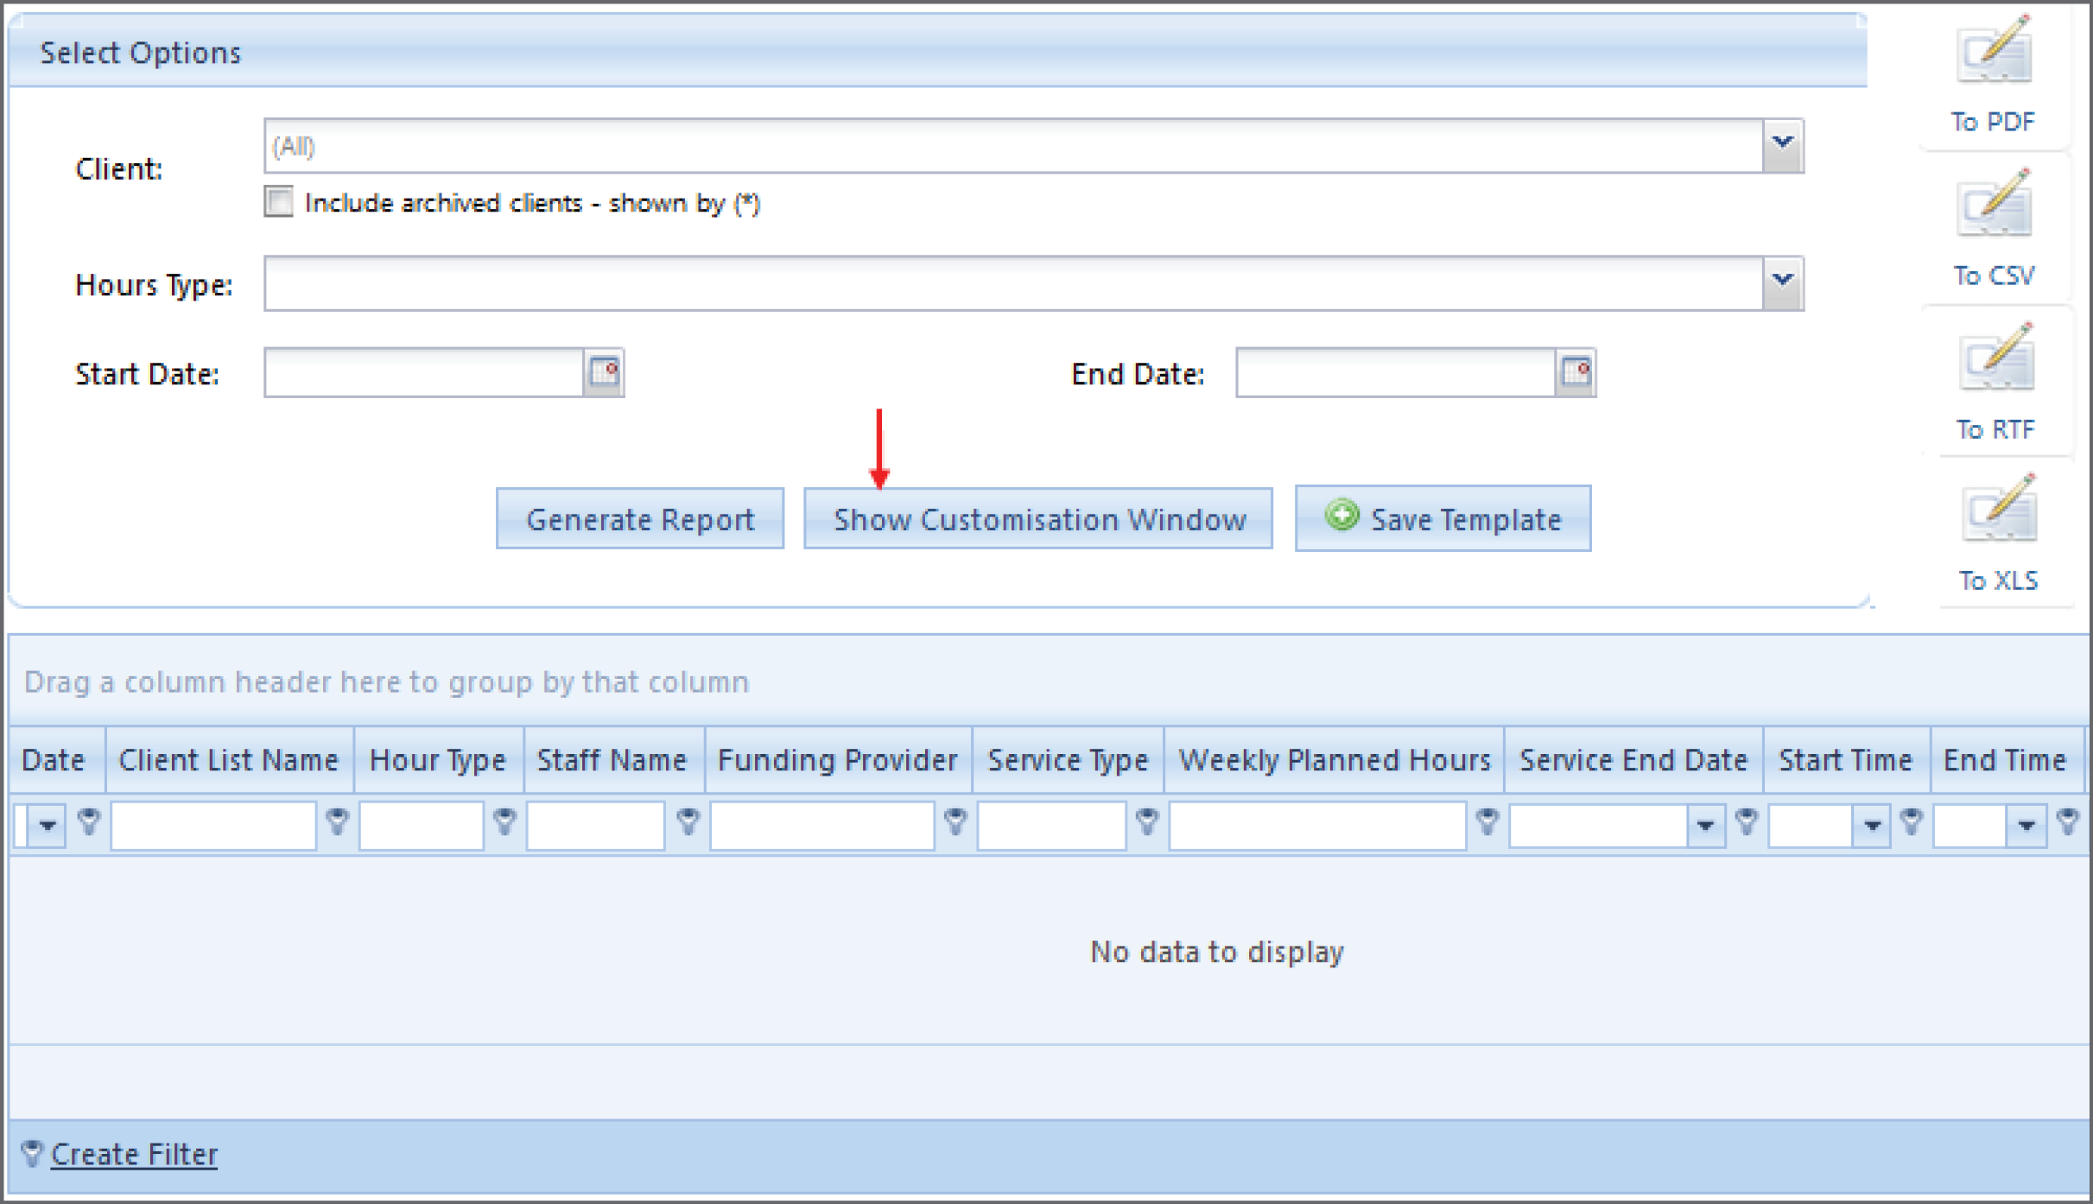Focus Hour Type filter text box

[422, 826]
